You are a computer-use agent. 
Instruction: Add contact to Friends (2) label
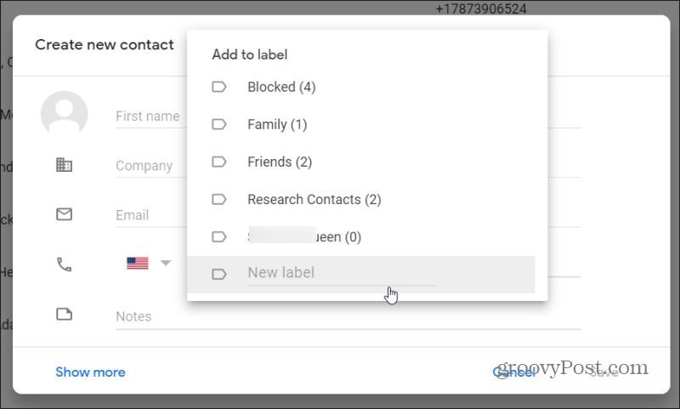280,162
